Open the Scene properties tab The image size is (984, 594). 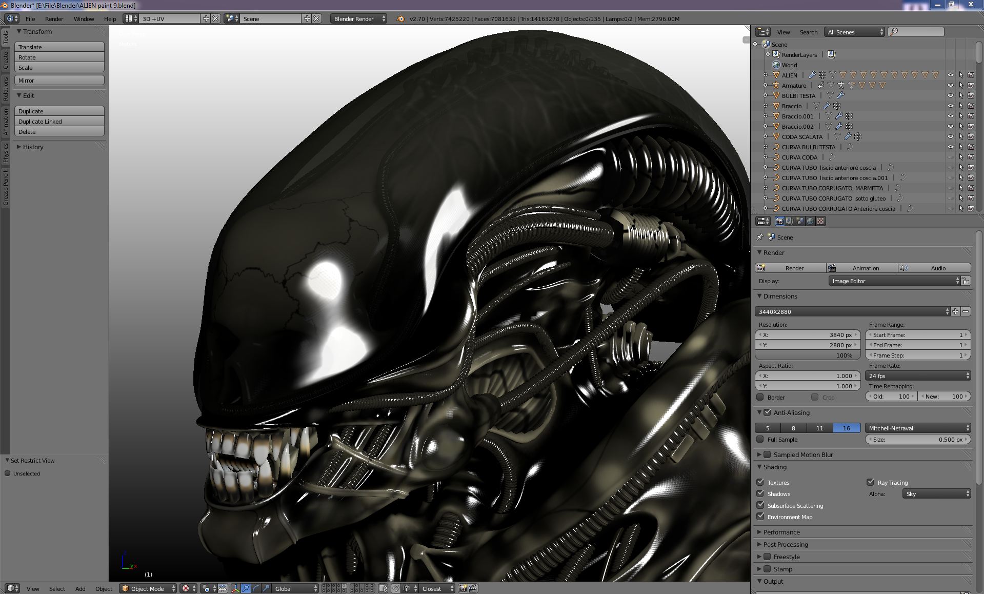pyautogui.click(x=800, y=221)
